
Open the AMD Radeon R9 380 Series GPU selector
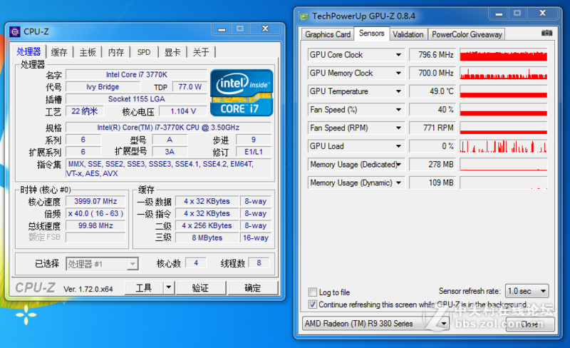[375, 324]
